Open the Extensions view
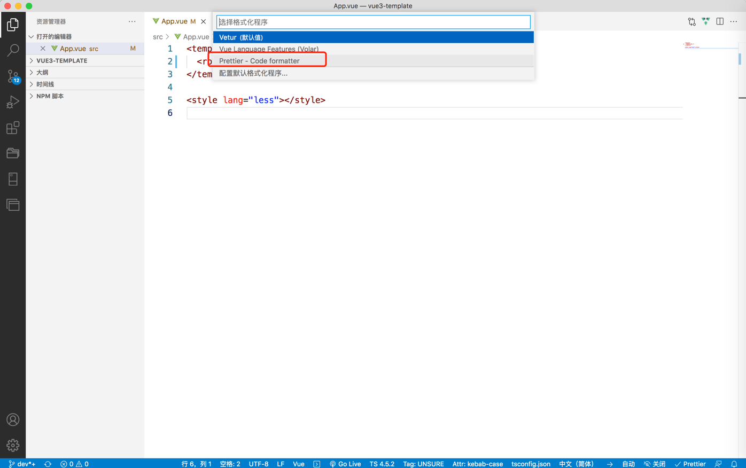The width and height of the screenshot is (746, 468). 13,128
